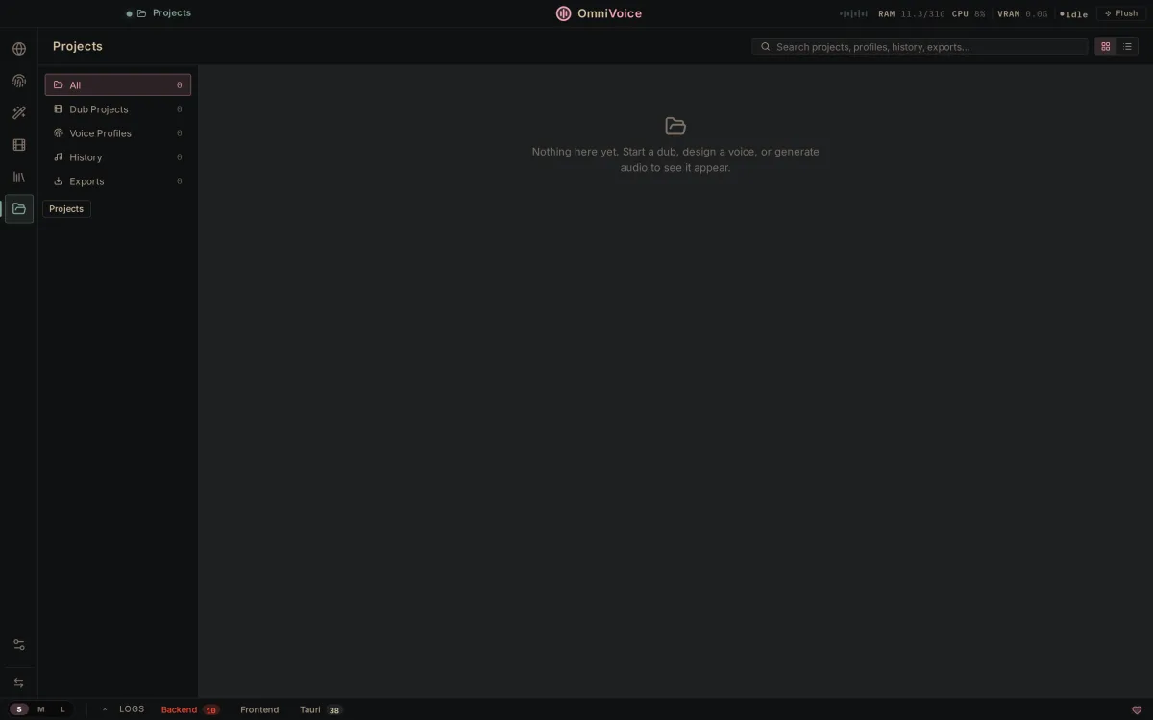This screenshot has width=1153, height=720.
Task: Open settings sliders icon in sidebar
Action: [19, 645]
